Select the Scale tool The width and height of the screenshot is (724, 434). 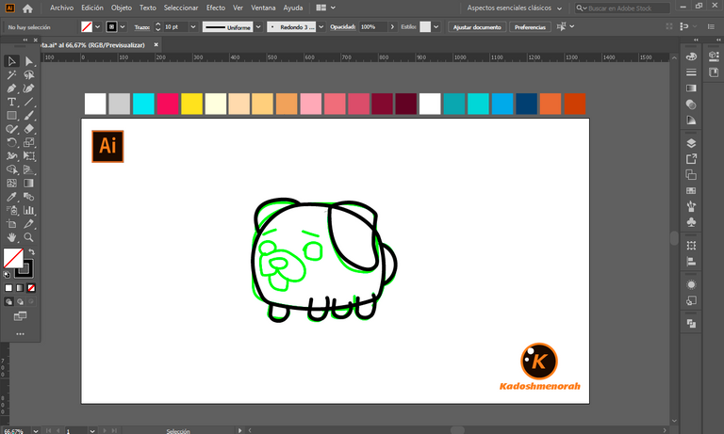pos(28,142)
